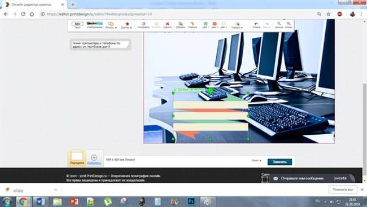Screen dimensions: 367x207
Task: Select the green color 1 swatch
Action: (206, 25)
